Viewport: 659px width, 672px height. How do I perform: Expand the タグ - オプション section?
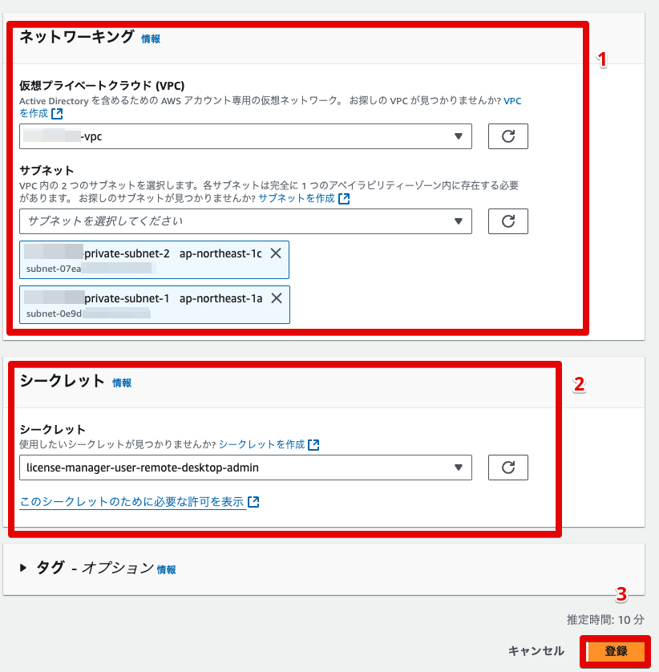point(23,568)
